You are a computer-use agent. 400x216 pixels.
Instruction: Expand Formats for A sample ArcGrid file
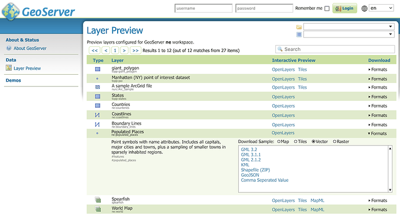tap(378, 87)
